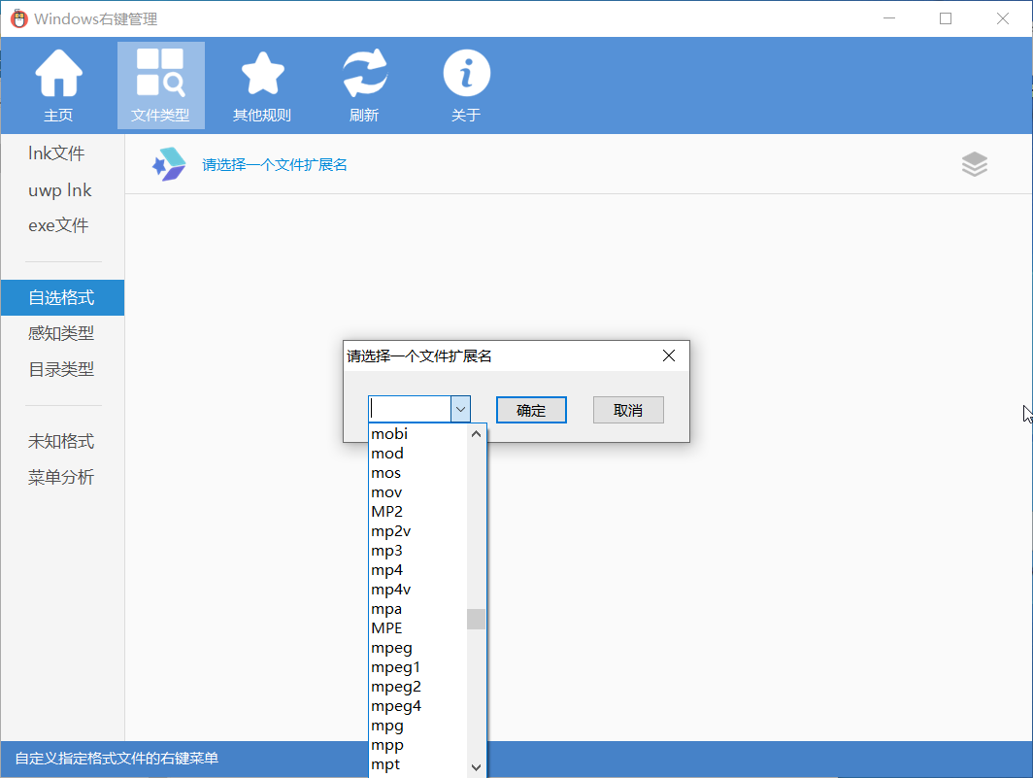The width and height of the screenshot is (1033, 778).
Task: Select mpeg1 extension entry
Action: pyautogui.click(x=417, y=667)
